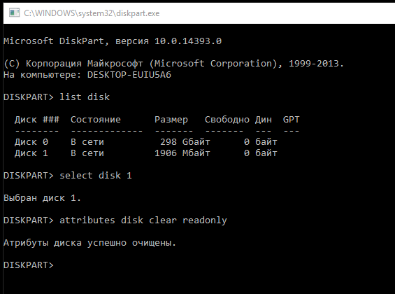Click the '1906 Мбайт' size value

click(x=182, y=153)
